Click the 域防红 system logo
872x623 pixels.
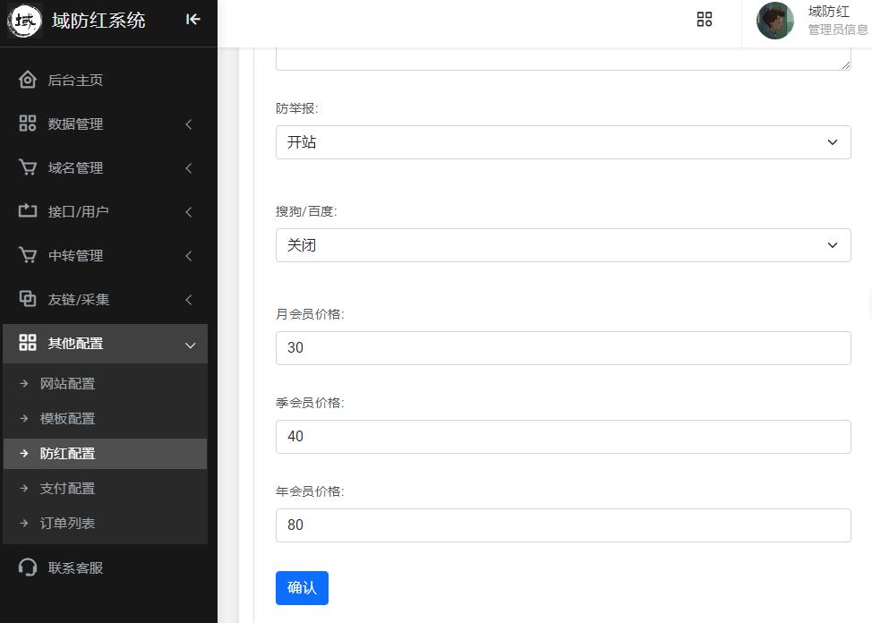[x=24, y=21]
